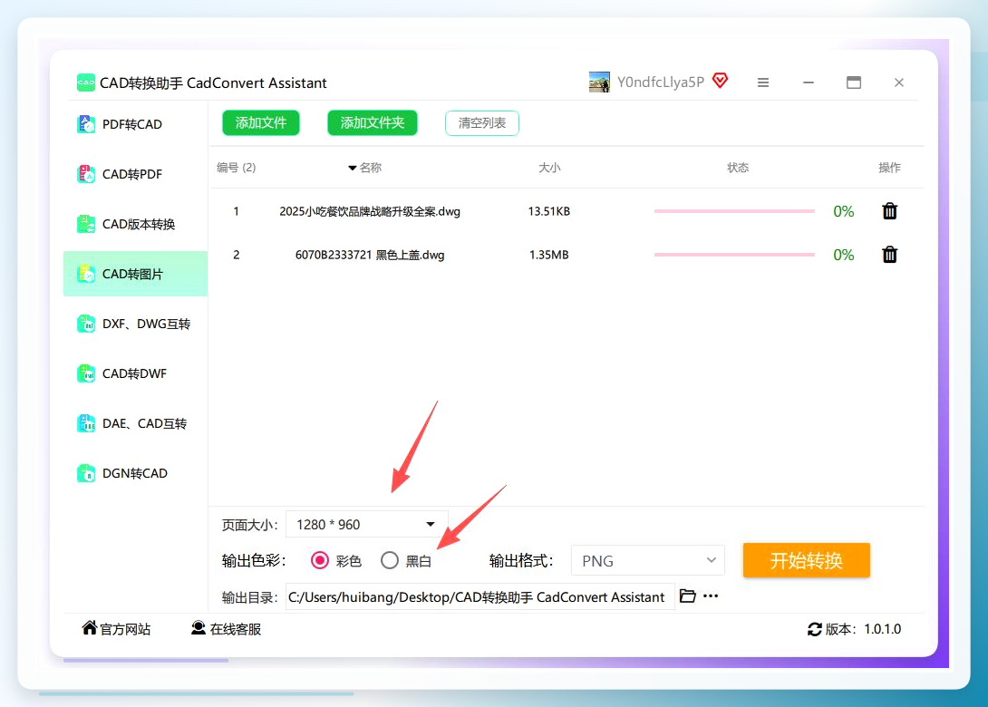The width and height of the screenshot is (988, 707).
Task: Click the DGN转CAD sidebar icon
Action: [x=86, y=473]
